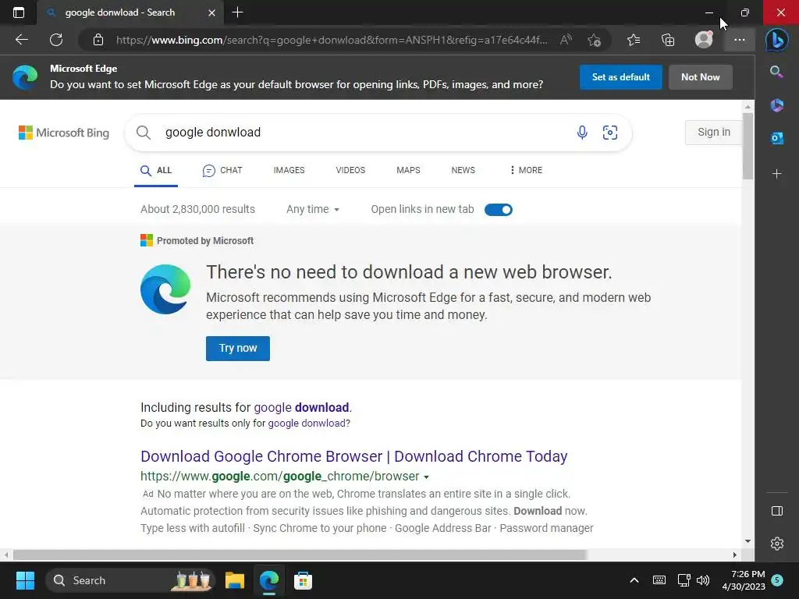Search using the microphone
The width and height of the screenshot is (799, 599).
(x=582, y=133)
